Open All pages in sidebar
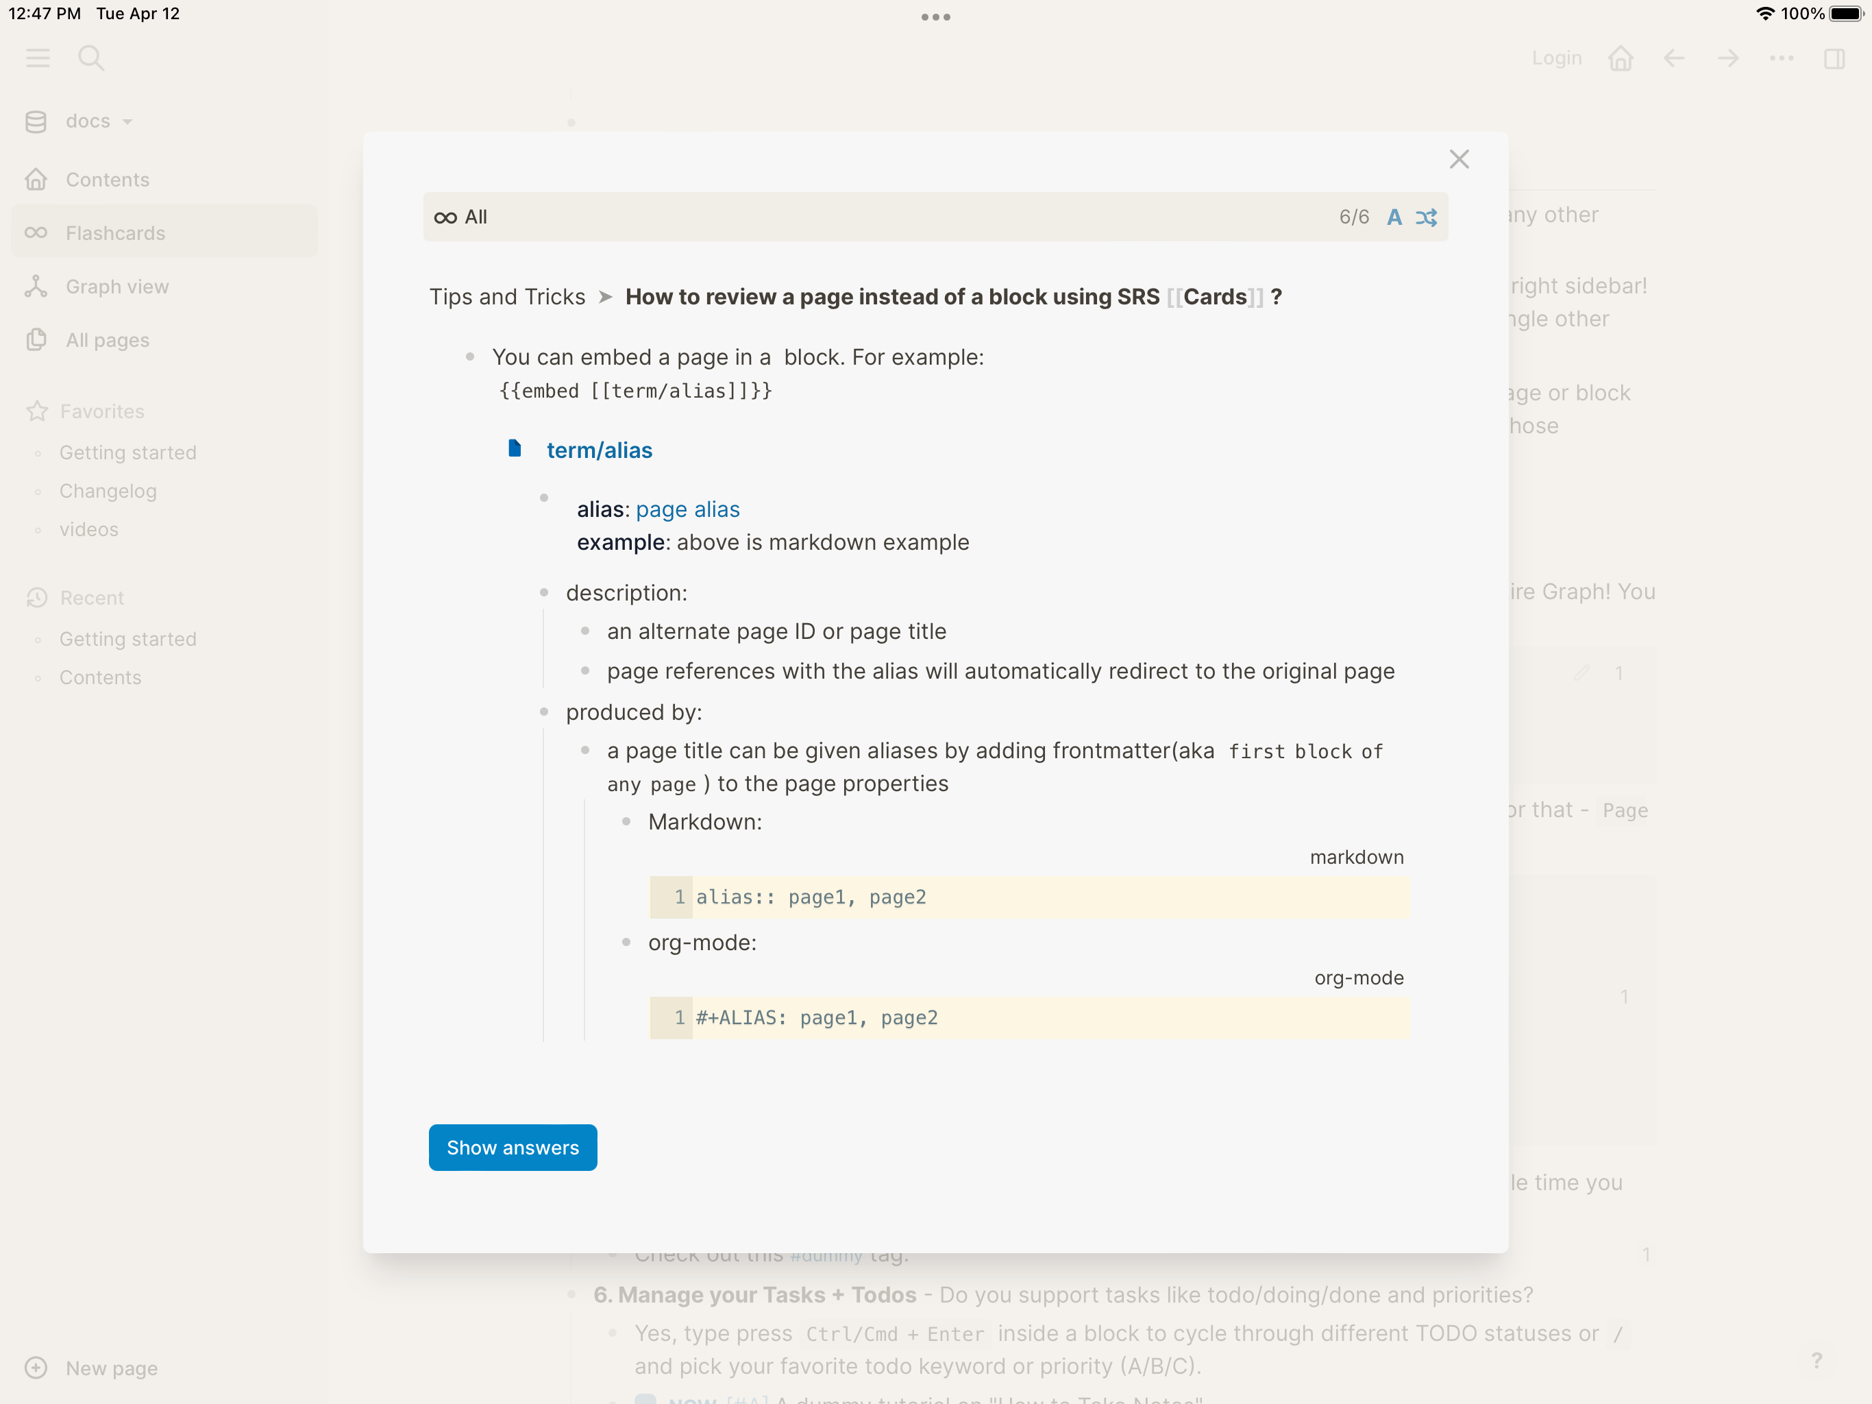Screen dimensions: 1872x1404 108,339
